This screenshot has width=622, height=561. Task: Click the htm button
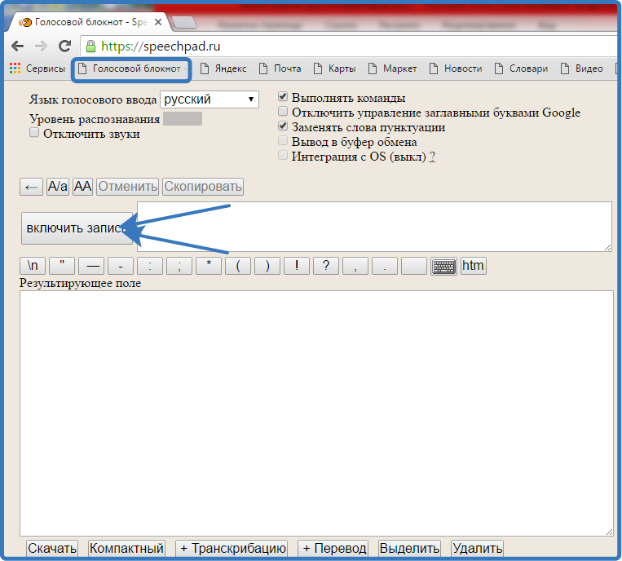(474, 266)
